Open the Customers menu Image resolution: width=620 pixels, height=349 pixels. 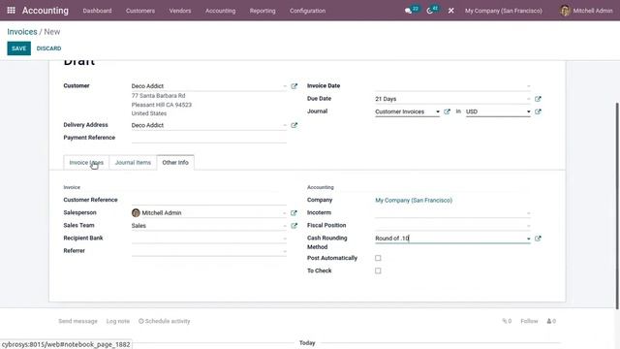[x=140, y=11]
